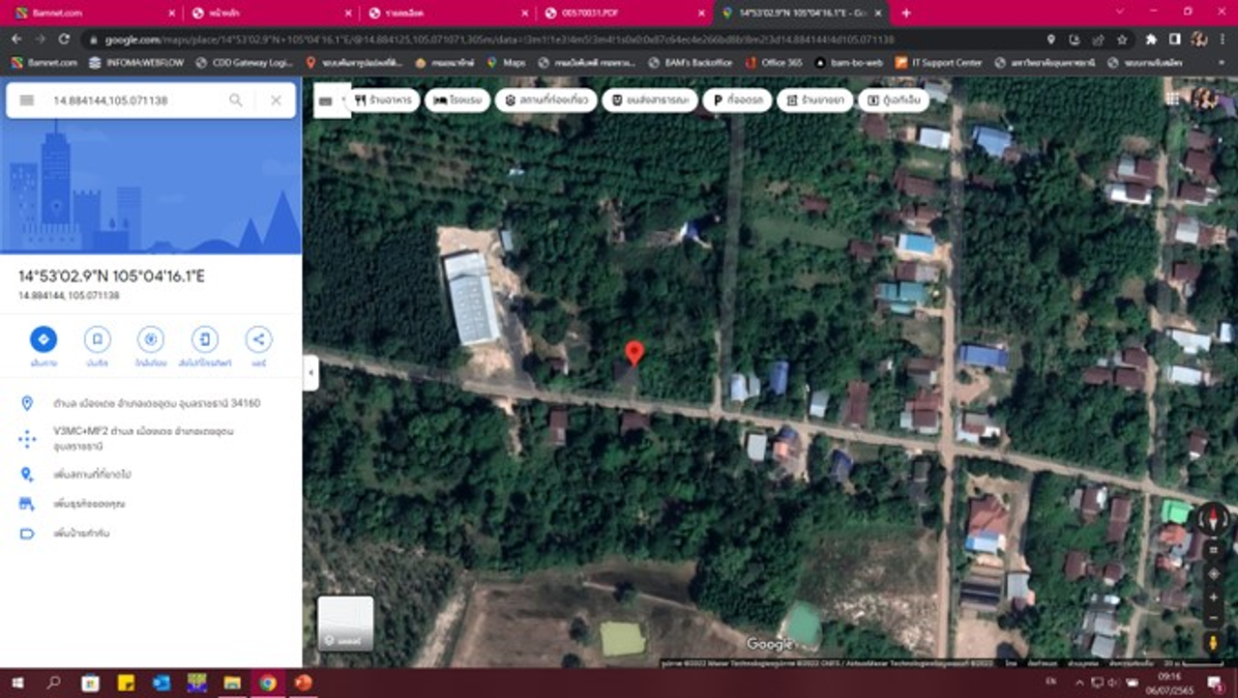Click the Share icon in the place panel
The height and width of the screenshot is (698, 1238).
(258, 339)
